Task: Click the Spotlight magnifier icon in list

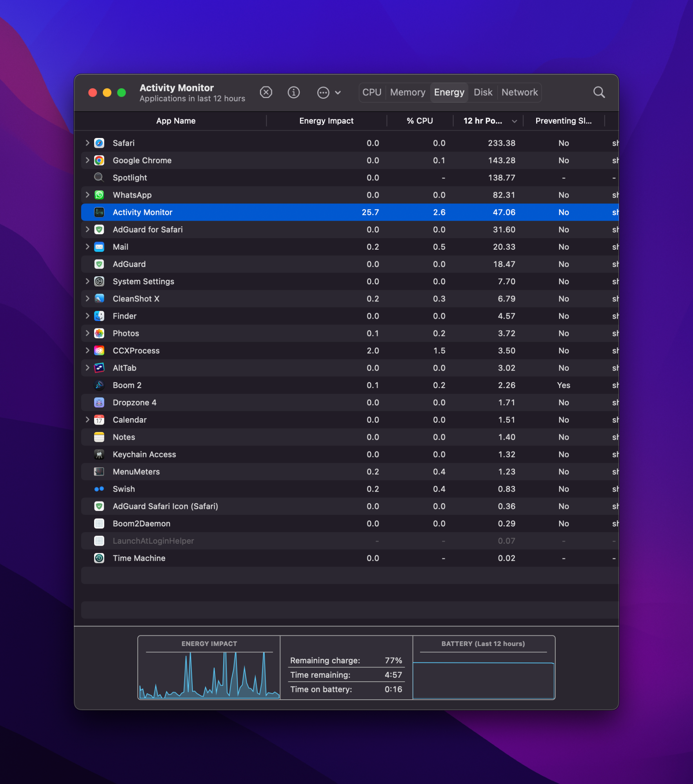Action: click(99, 178)
